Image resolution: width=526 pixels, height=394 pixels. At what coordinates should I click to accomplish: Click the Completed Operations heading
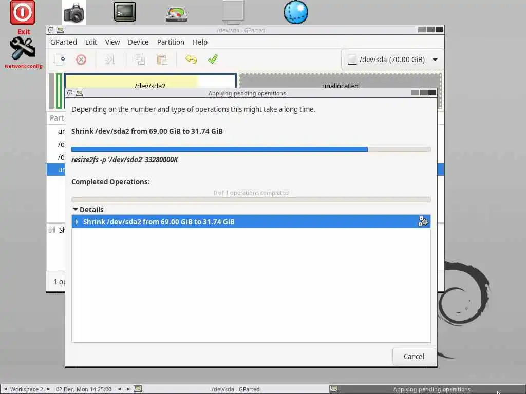tap(110, 182)
